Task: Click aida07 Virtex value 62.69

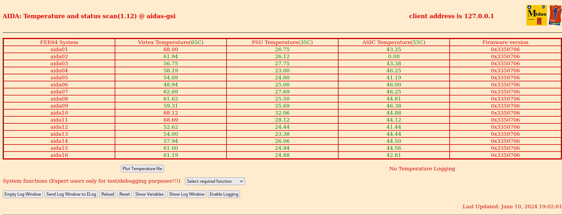Action: click(x=171, y=92)
